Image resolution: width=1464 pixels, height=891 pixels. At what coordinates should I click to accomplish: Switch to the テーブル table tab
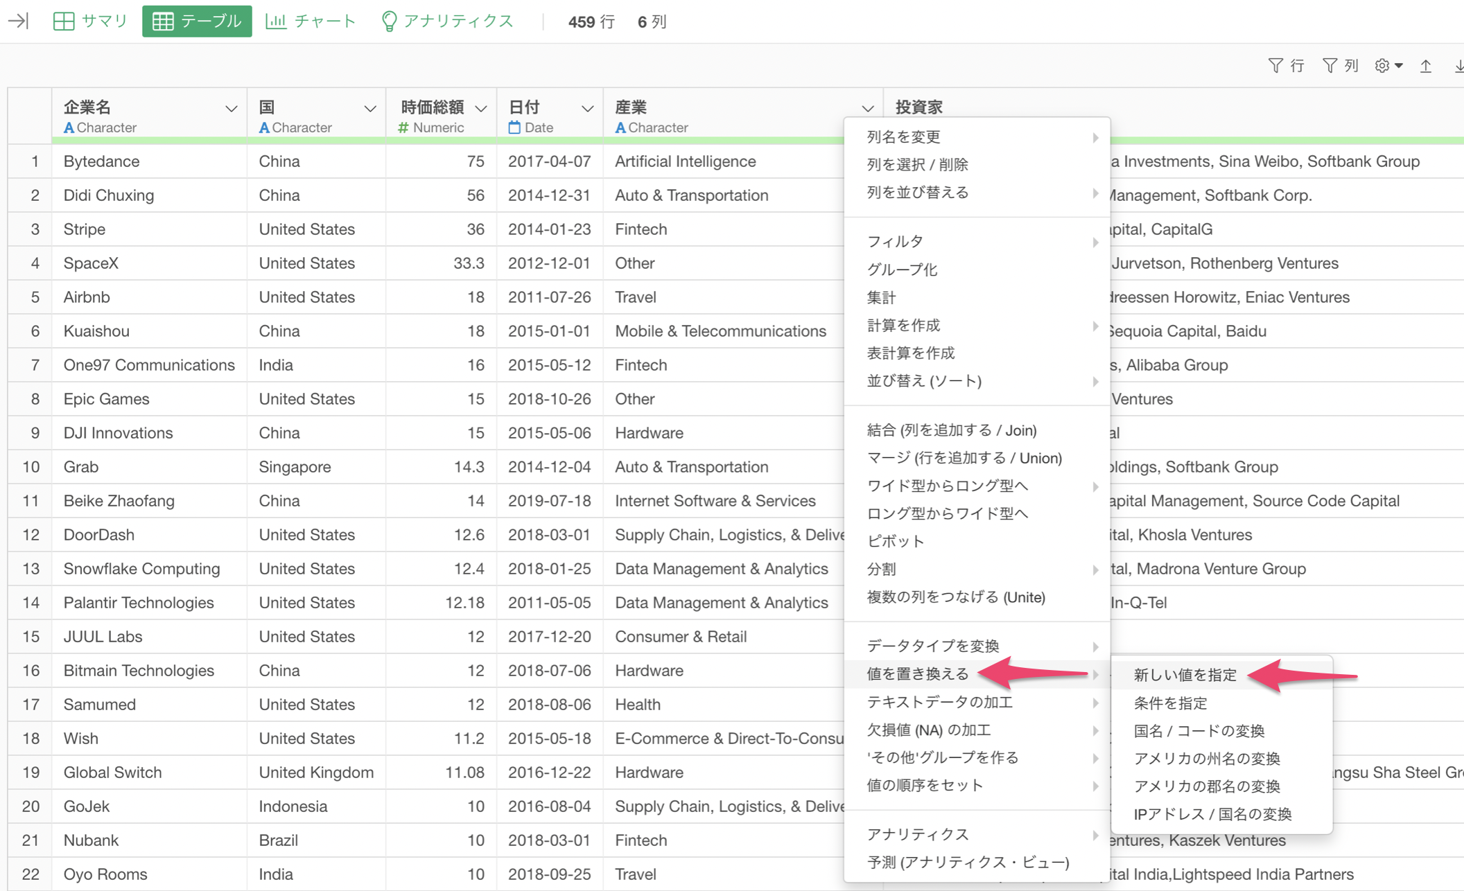pyautogui.click(x=197, y=21)
